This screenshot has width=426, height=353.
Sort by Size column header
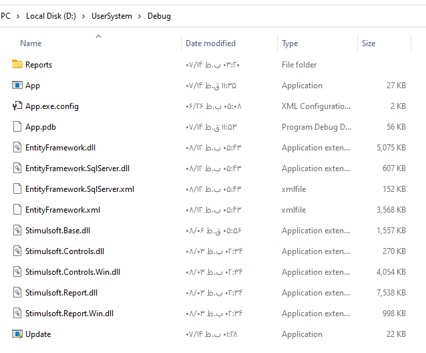[x=369, y=43]
